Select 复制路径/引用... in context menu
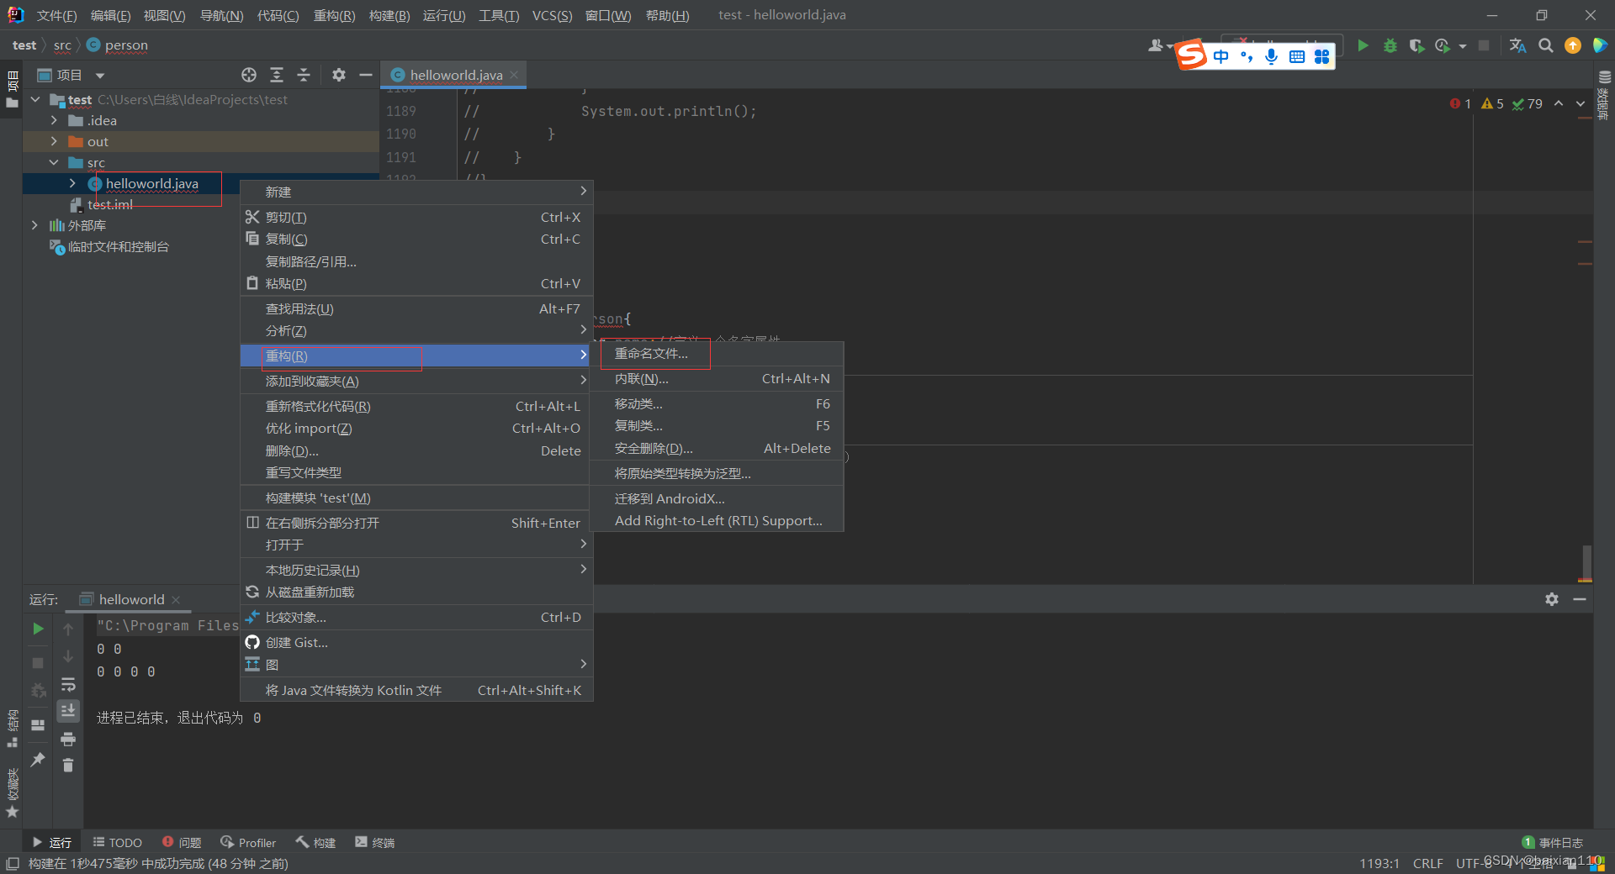The width and height of the screenshot is (1615, 874). coord(416,261)
